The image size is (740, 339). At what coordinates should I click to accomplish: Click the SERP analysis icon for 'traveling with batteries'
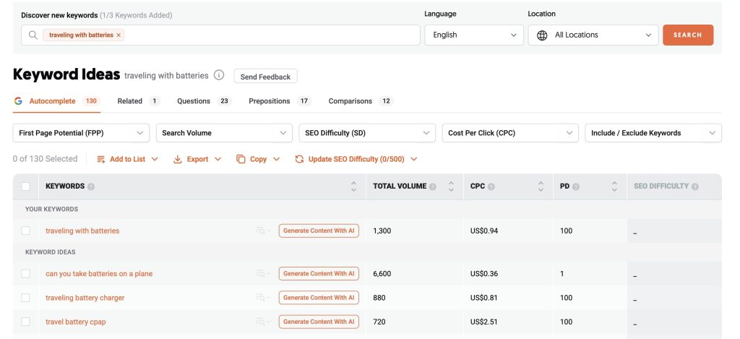tap(261, 231)
